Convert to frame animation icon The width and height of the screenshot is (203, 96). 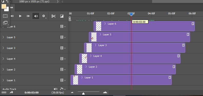coord(4,92)
